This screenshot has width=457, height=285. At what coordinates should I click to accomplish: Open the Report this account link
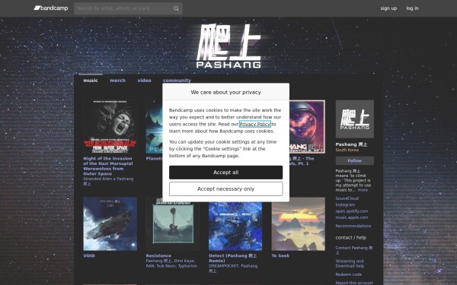[x=354, y=283]
